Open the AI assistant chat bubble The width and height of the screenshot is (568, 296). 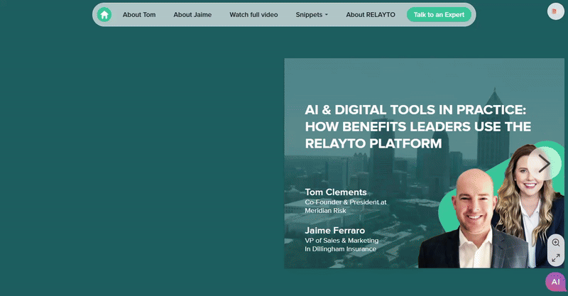click(555, 282)
